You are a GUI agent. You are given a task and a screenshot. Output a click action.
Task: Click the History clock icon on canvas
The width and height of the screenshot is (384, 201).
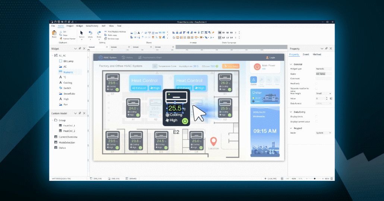[x=123, y=57]
